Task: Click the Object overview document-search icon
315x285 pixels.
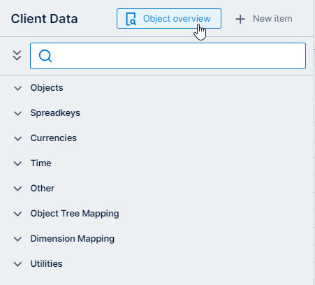Action: [x=131, y=19]
